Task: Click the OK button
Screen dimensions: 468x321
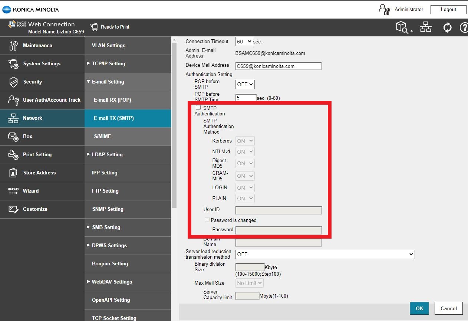Action: pos(419,308)
